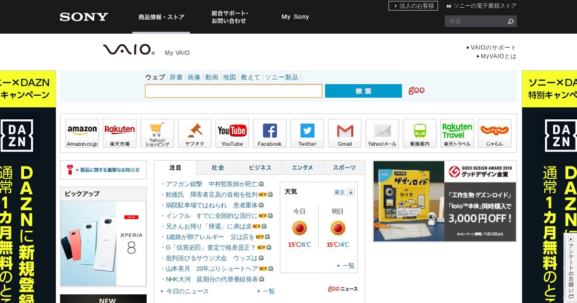This screenshot has height=303, width=577.
Task: Open the Amazon.co.jp shortcut icon
Action: [82, 133]
